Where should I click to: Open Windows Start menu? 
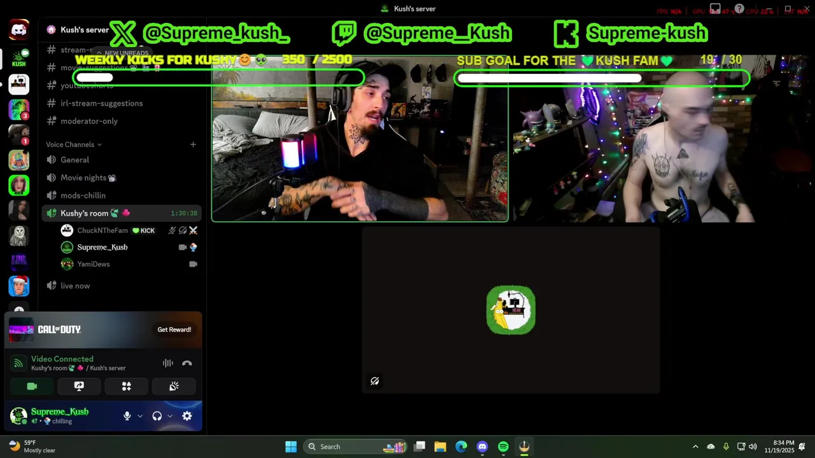point(291,447)
